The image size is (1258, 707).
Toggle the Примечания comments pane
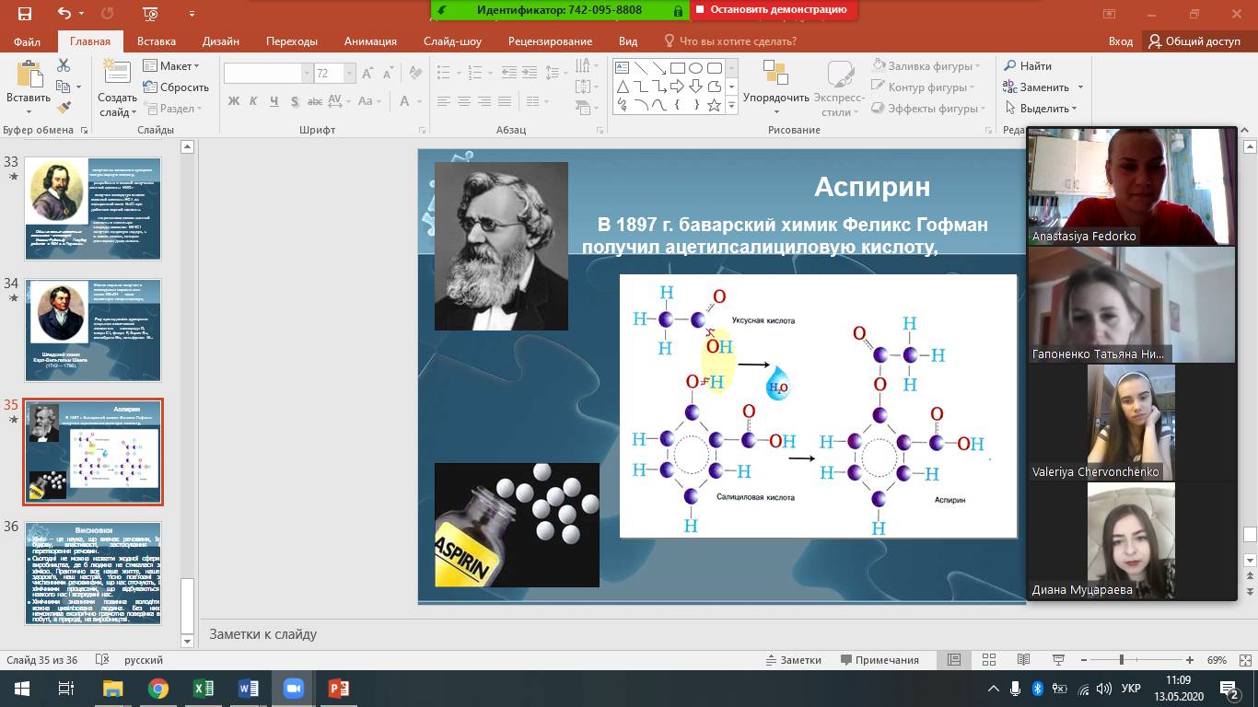tap(879, 660)
